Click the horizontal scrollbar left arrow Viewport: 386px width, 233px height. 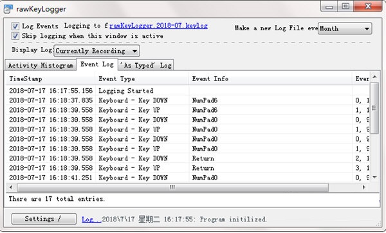(x=11, y=187)
